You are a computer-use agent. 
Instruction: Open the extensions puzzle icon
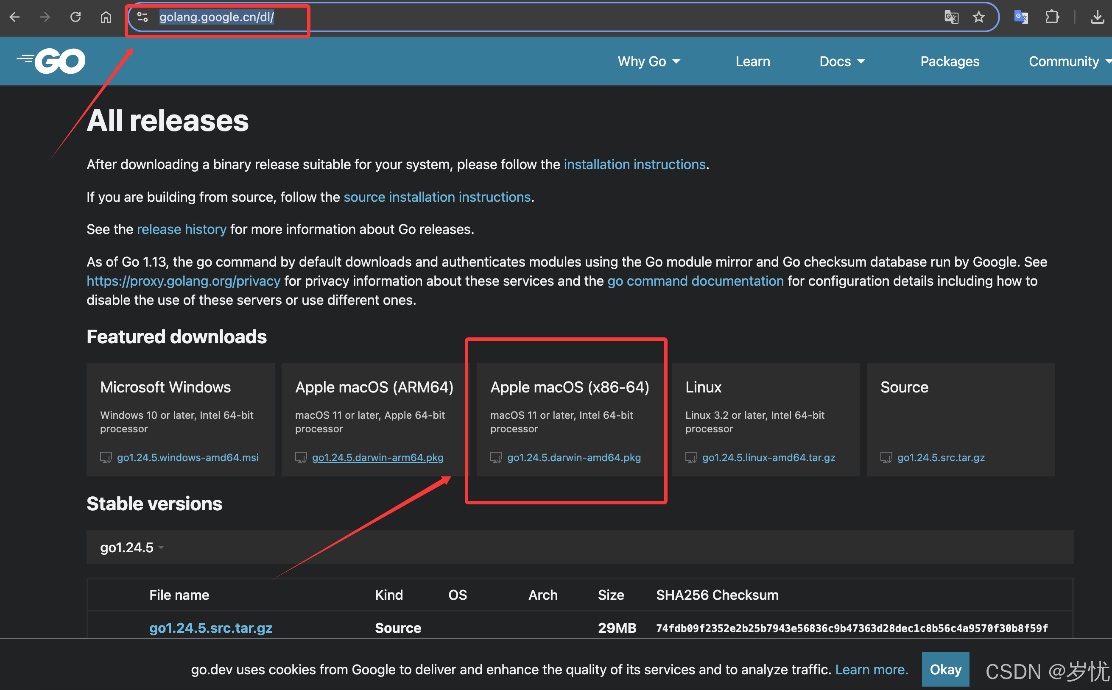click(x=1052, y=17)
